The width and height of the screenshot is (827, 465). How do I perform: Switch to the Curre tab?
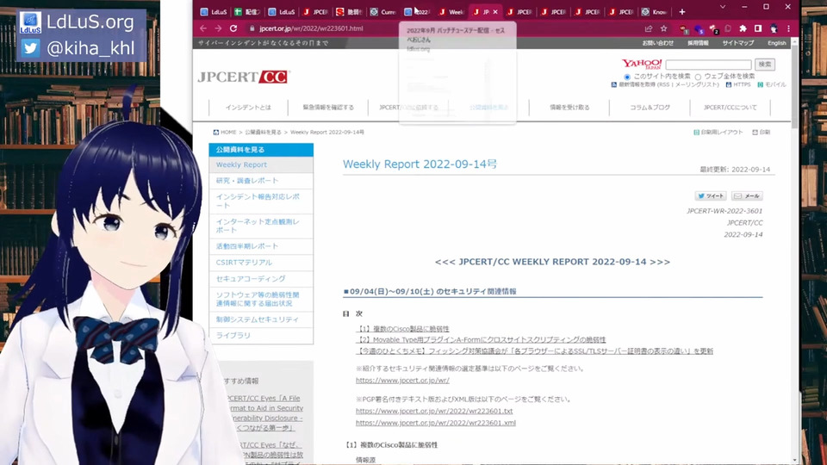pos(382,11)
